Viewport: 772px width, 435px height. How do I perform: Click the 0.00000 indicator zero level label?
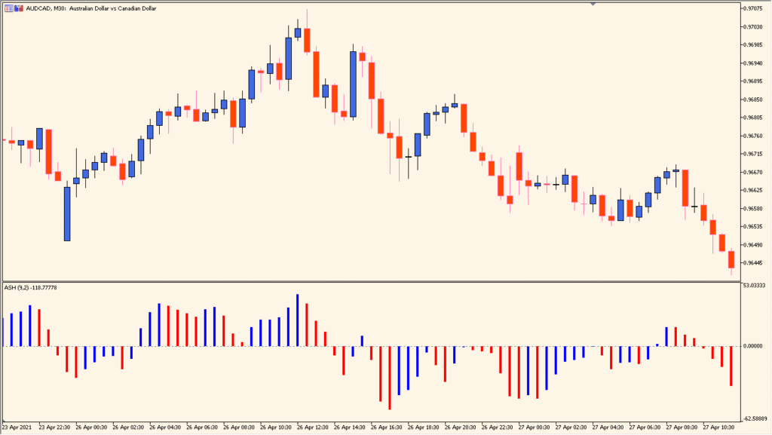(x=753, y=346)
